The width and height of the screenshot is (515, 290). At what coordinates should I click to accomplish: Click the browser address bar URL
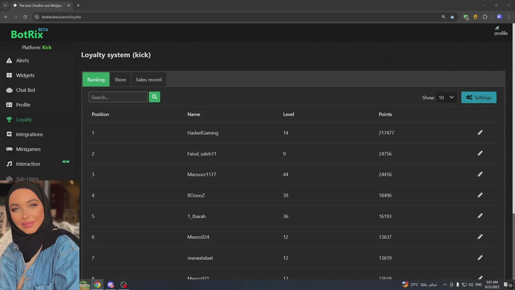click(62, 17)
